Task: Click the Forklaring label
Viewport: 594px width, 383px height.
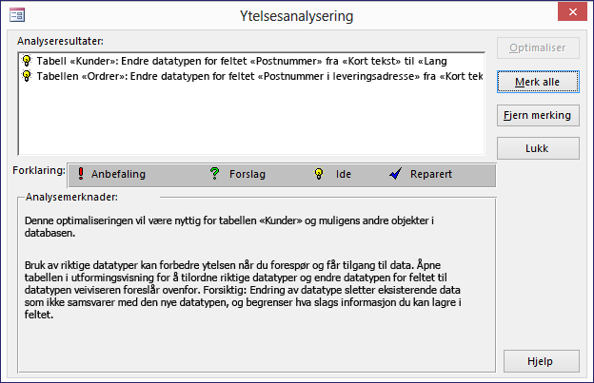Action: (39, 170)
